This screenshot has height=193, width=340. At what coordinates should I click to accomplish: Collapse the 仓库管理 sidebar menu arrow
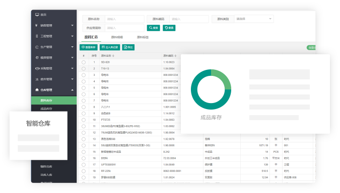pyautogui.click(x=72, y=90)
